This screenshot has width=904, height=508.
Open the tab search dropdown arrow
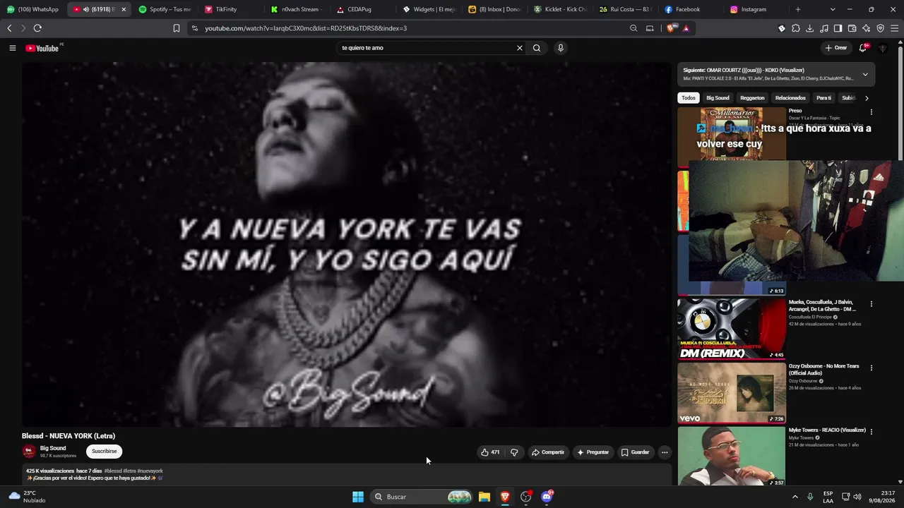pos(833,9)
